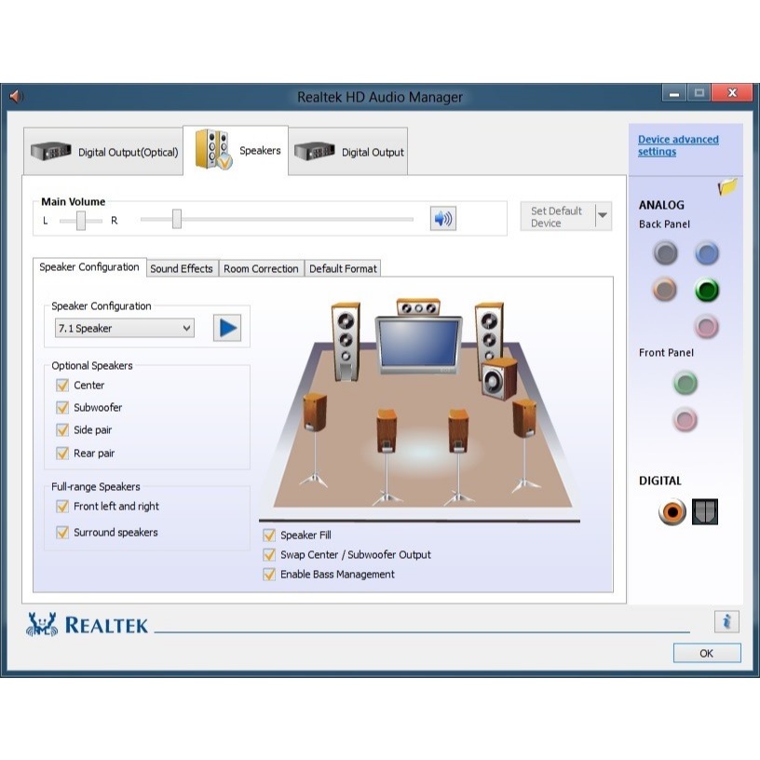Click the gray back panel jack
Viewport: 760px width, 760px height.
point(666,253)
